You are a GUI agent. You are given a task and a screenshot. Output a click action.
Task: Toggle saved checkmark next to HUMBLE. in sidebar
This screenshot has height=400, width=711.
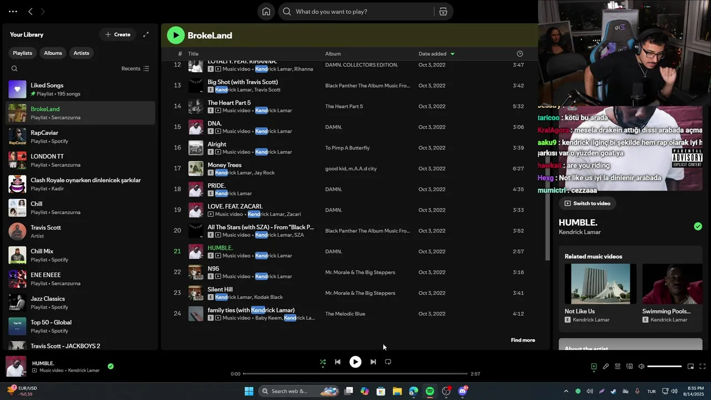(698, 226)
